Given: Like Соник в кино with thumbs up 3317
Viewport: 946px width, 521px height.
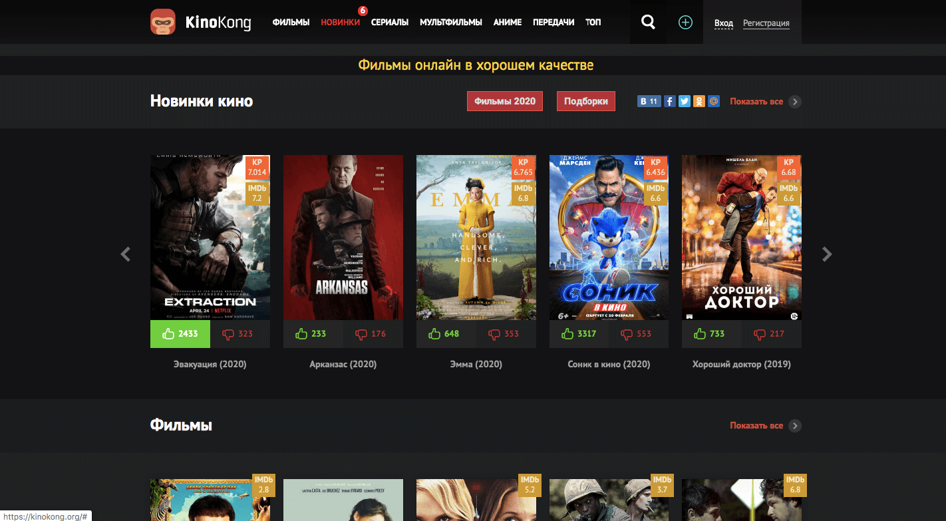Looking at the screenshot, I should pyautogui.click(x=579, y=334).
